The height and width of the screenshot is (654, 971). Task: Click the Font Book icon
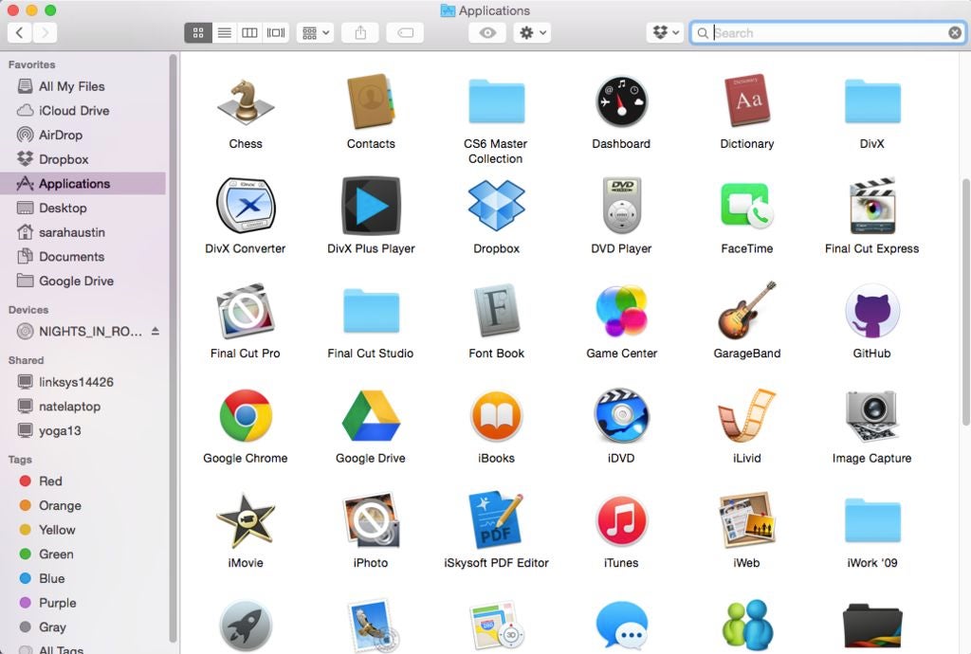pyautogui.click(x=496, y=311)
